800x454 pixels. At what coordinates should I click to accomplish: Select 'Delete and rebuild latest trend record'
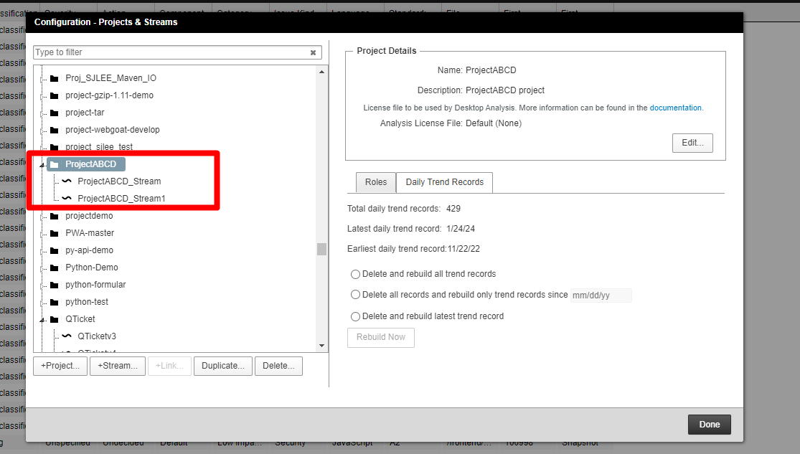tap(355, 316)
